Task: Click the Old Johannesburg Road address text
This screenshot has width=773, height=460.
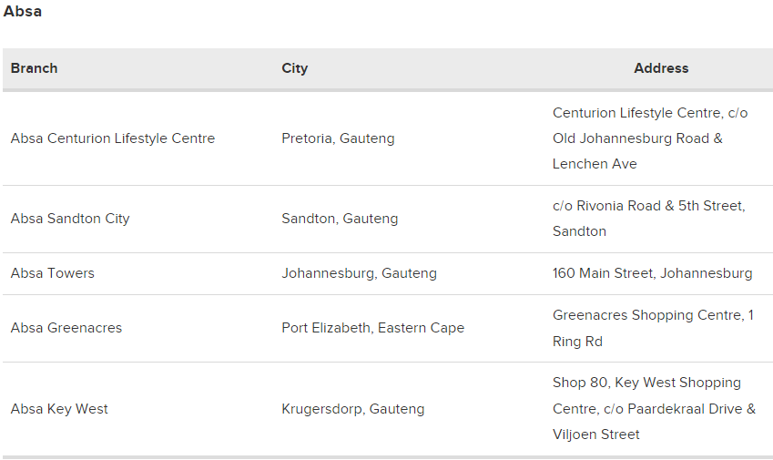Action: click(637, 138)
